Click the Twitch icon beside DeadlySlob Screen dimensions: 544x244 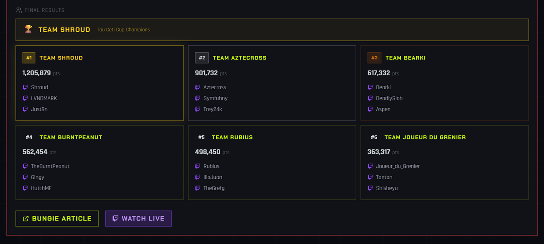click(x=370, y=98)
